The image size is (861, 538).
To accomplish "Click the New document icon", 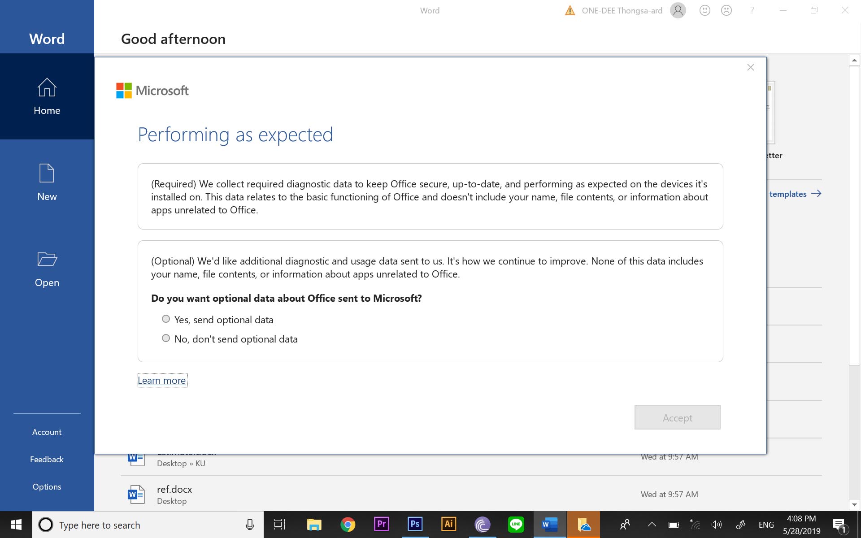I will 47,174.
